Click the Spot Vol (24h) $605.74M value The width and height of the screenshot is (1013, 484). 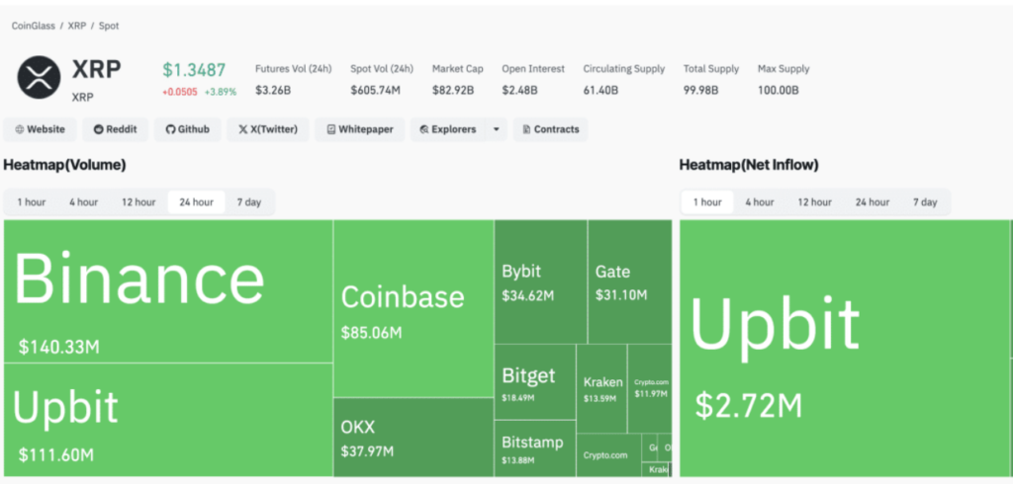click(375, 90)
